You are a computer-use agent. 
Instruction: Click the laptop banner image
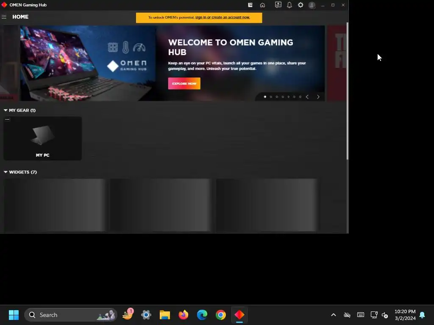[x=88, y=63]
